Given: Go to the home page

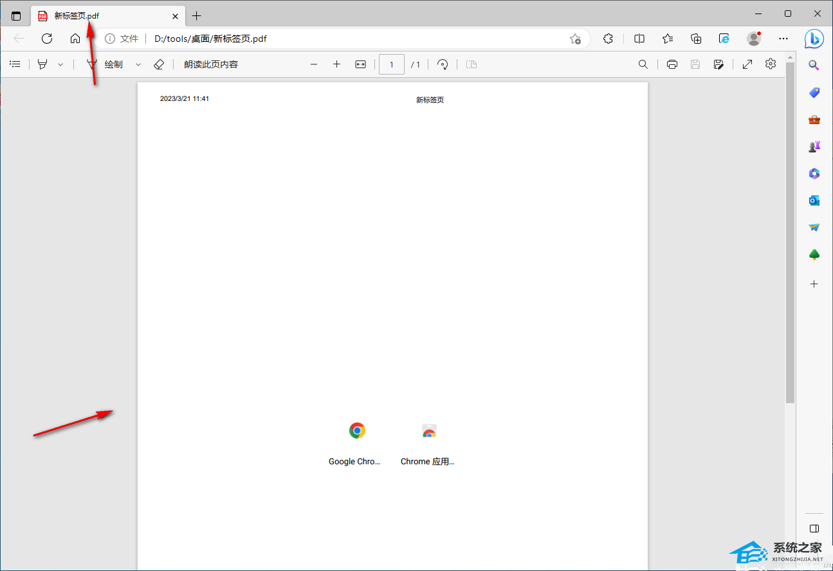Looking at the screenshot, I should (75, 39).
